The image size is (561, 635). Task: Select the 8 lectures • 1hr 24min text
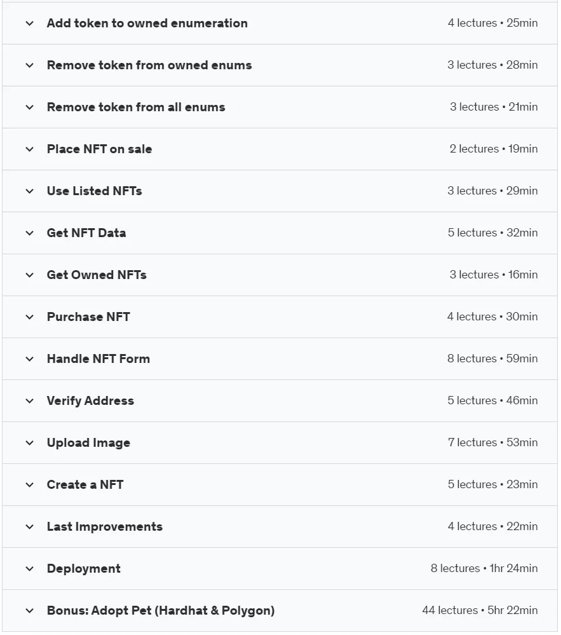[484, 568]
